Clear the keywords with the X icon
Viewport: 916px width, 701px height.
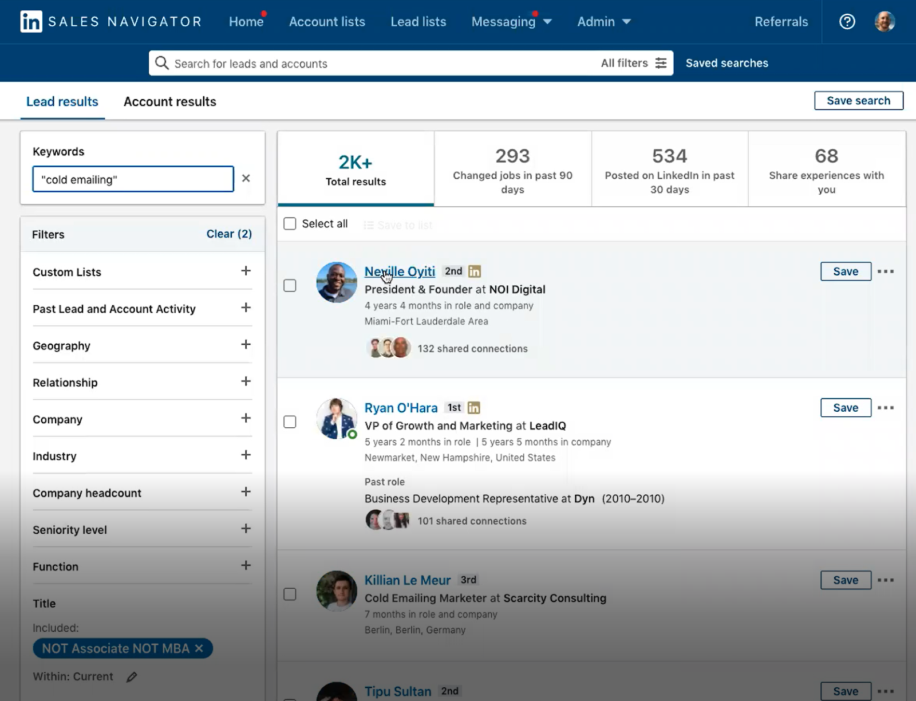(x=246, y=178)
